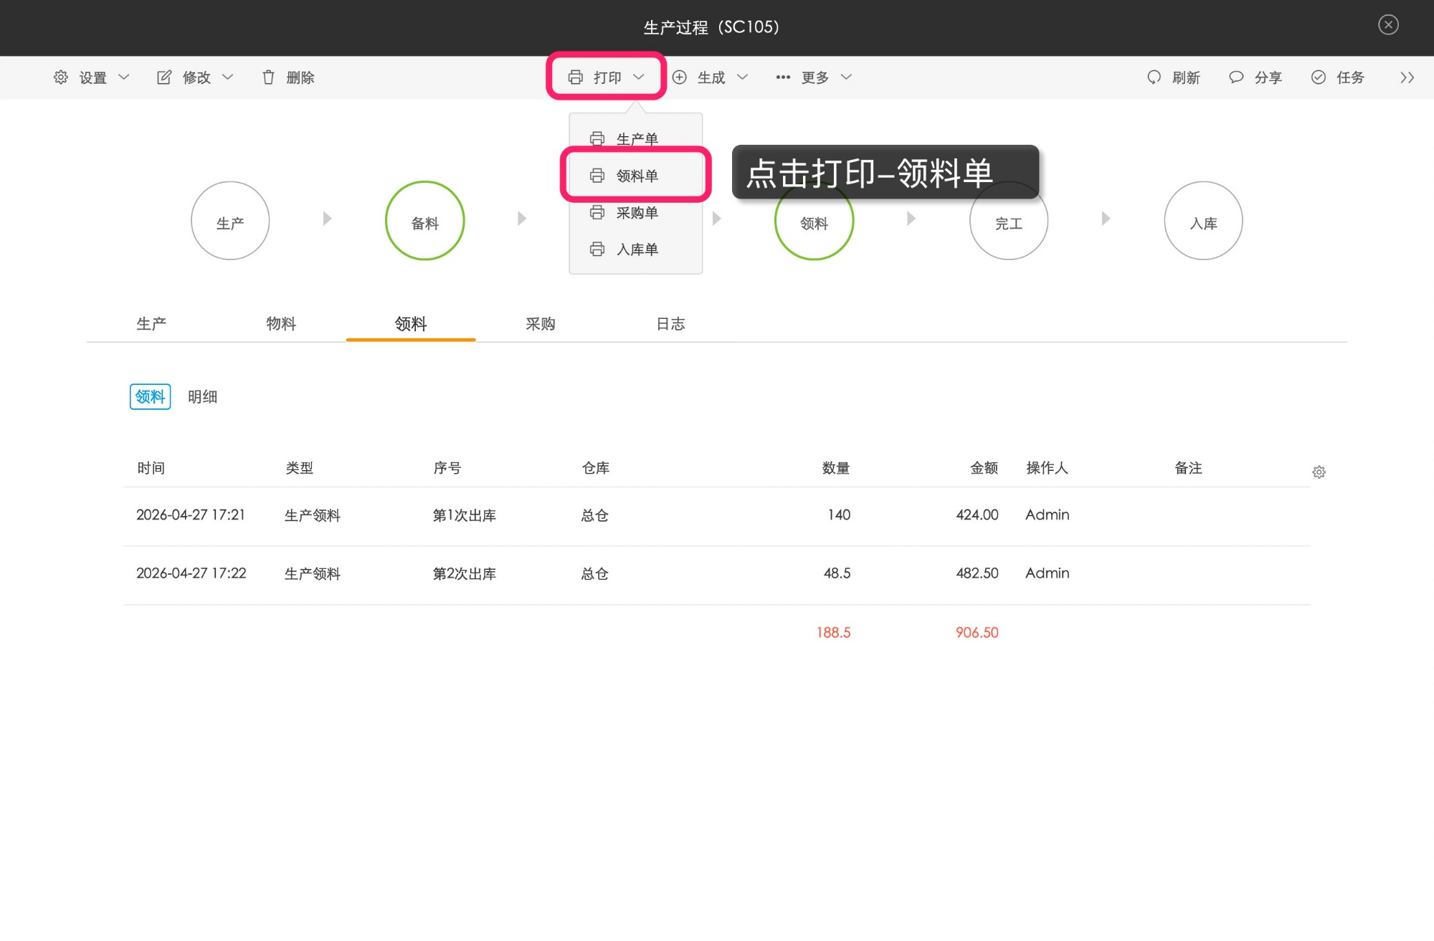1434x941 pixels.
Task: Click the 备料 workflow step circle
Action: [425, 221]
